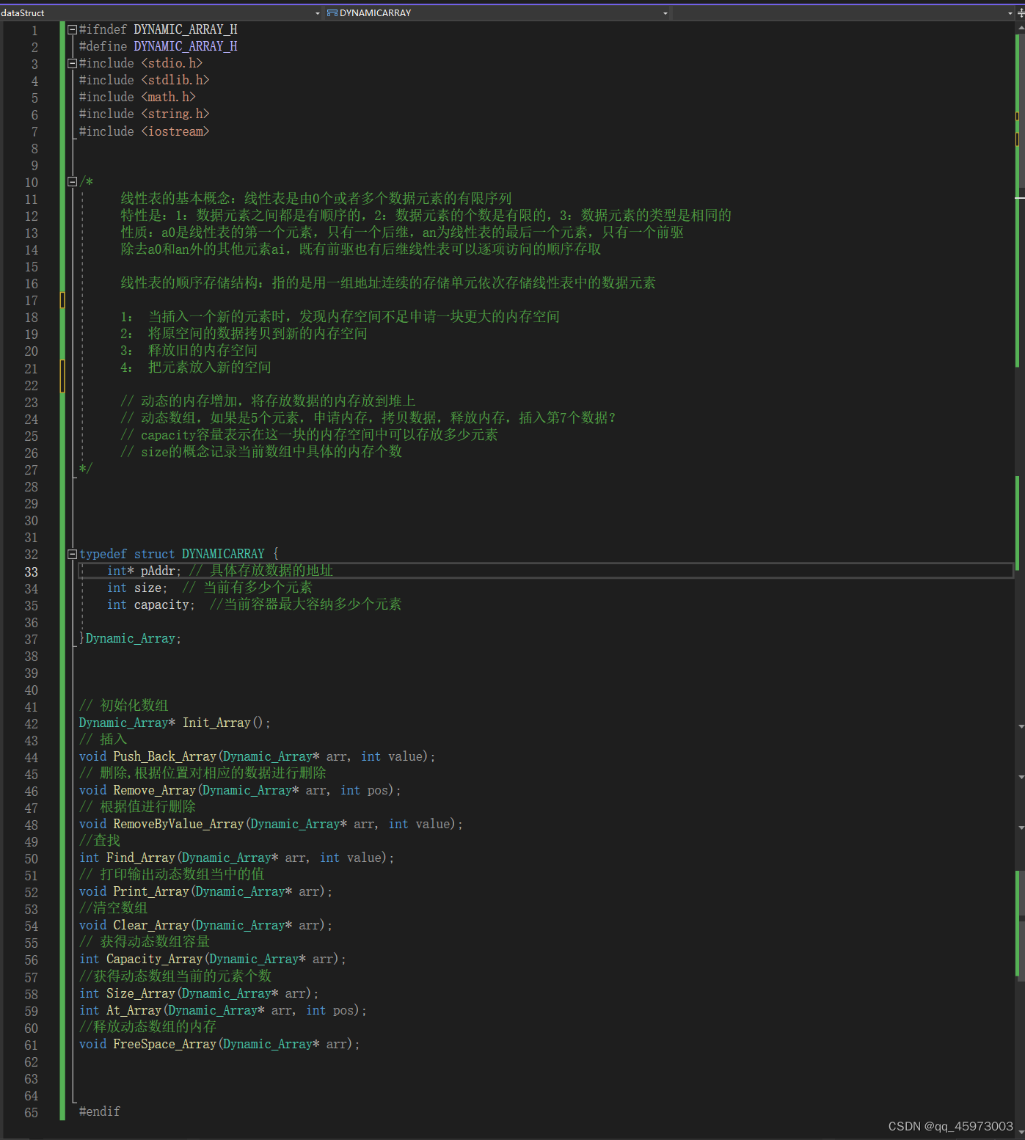
Task: Click the <string.h> include
Action: (x=175, y=114)
